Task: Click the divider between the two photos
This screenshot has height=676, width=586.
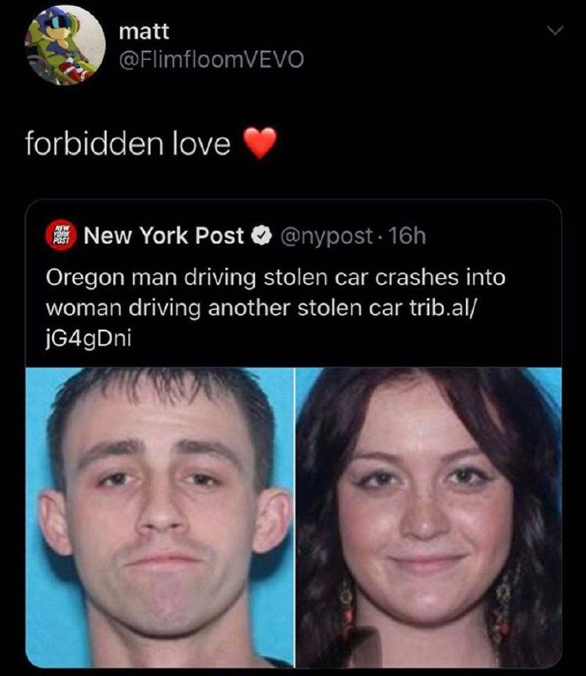Action: click(295, 517)
